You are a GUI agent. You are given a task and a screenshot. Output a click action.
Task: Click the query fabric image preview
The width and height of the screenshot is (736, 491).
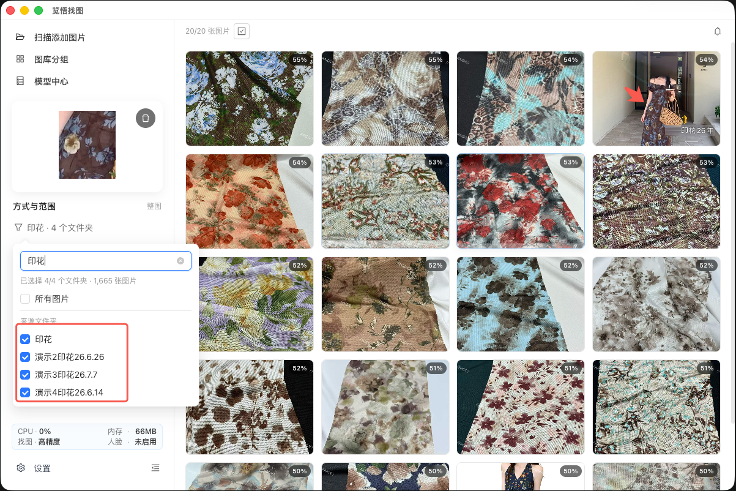click(87, 144)
